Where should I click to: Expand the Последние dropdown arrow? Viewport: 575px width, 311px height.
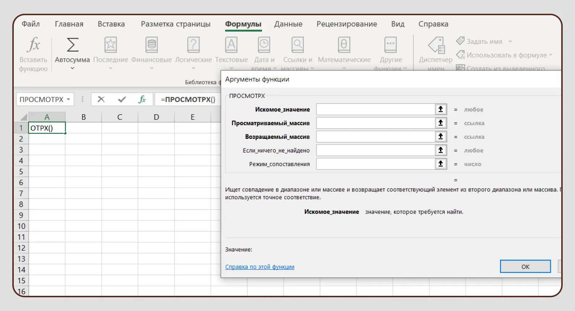(x=110, y=68)
